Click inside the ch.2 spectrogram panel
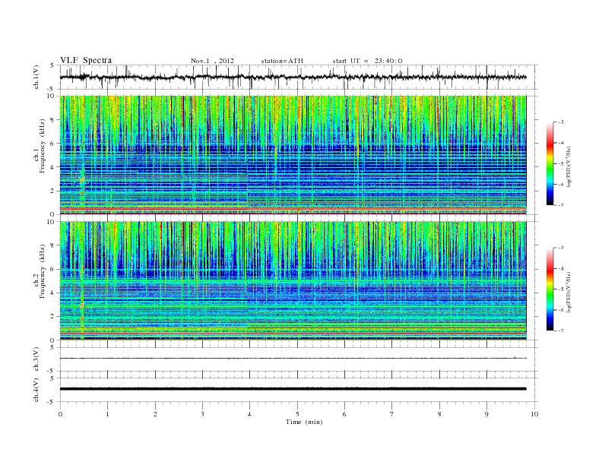Viewport: 602px width, 465px height. point(293,280)
